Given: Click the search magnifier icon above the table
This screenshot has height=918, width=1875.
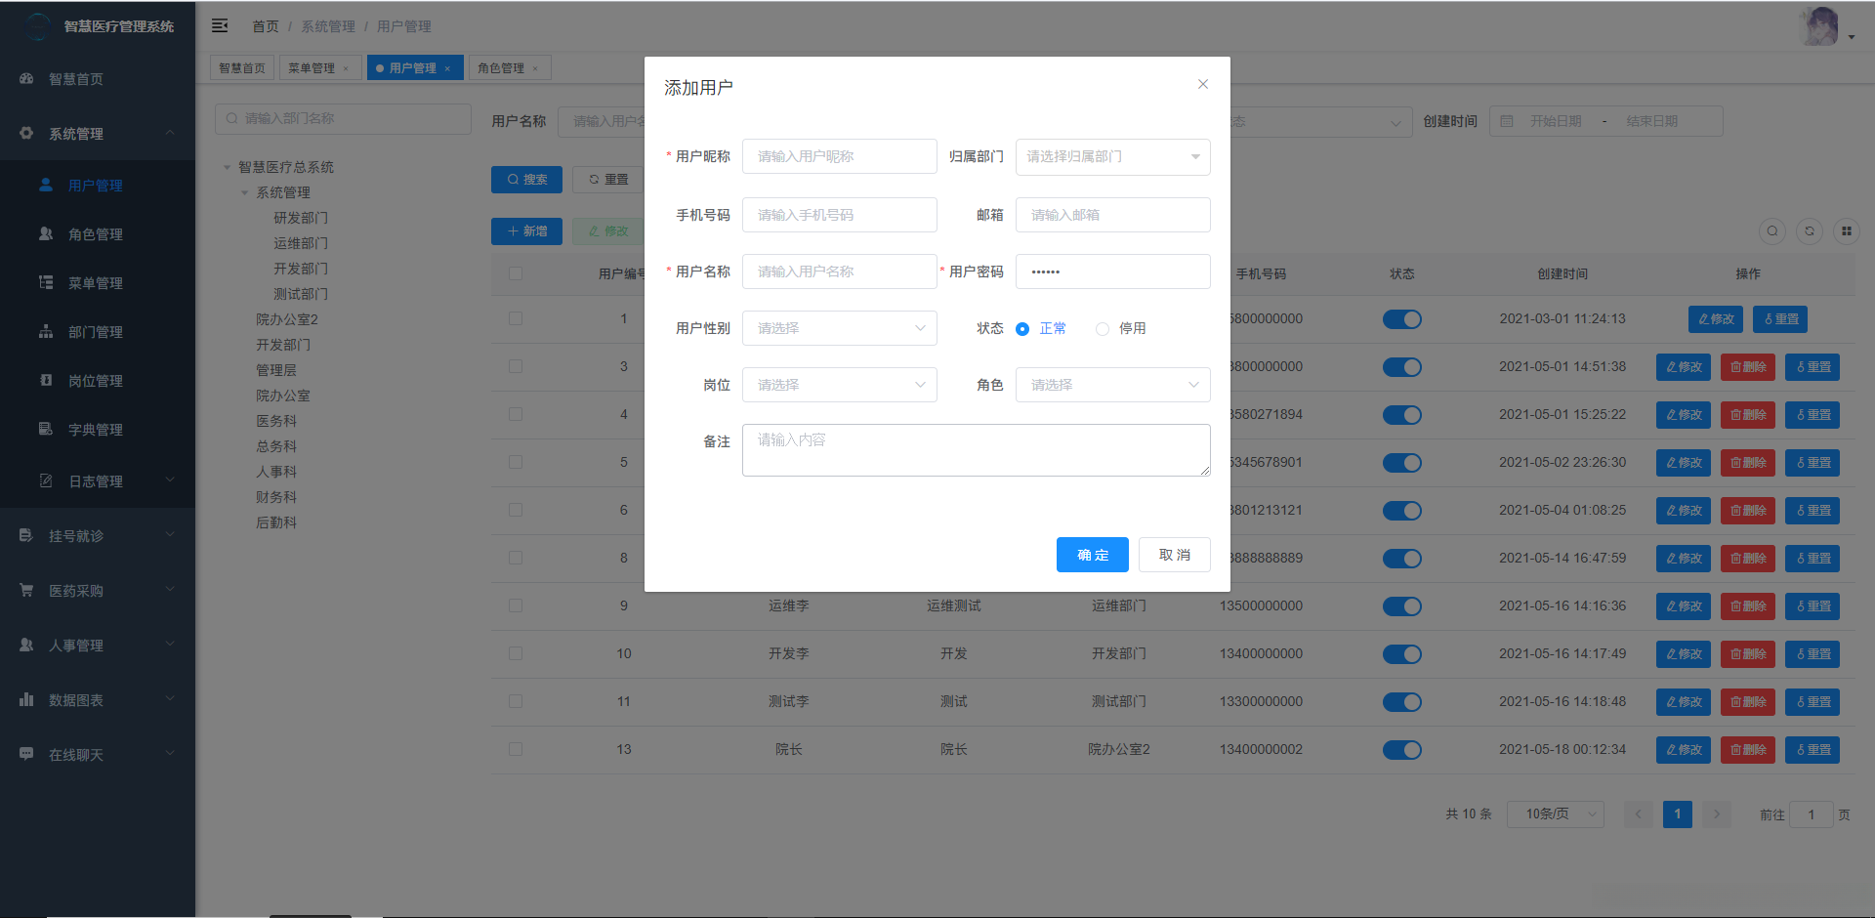Looking at the screenshot, I should point(1772,231).
